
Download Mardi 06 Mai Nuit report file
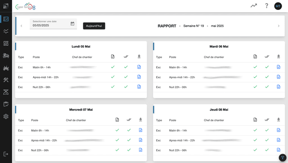tap(279, 87)
